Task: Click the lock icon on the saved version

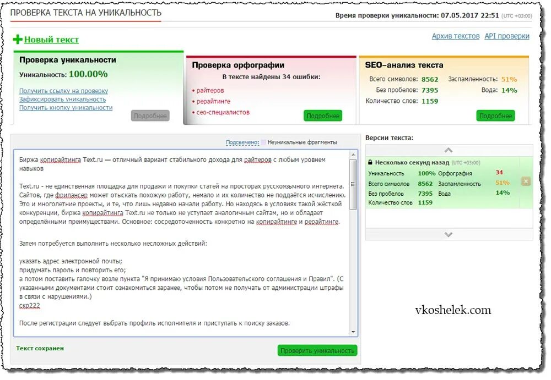Action: pos(370,162)
